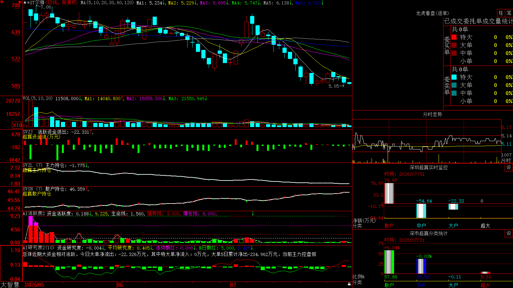Click the 2026/05 date marker on the time axis
The image size is (513, 288).
[35, 285]
